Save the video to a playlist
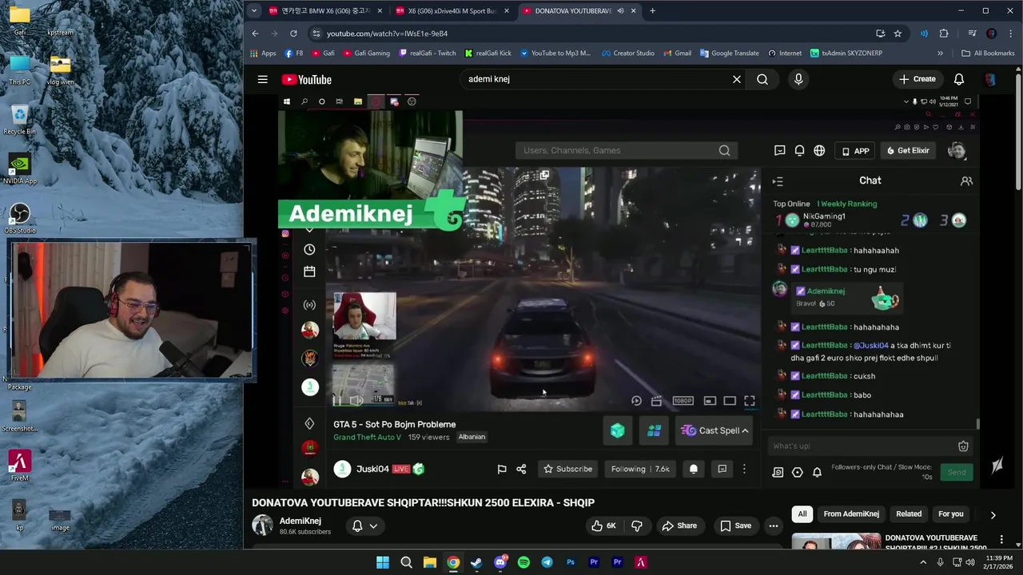Image resolution: width=1023 pixels, height=575 pixels. point(735,525)
